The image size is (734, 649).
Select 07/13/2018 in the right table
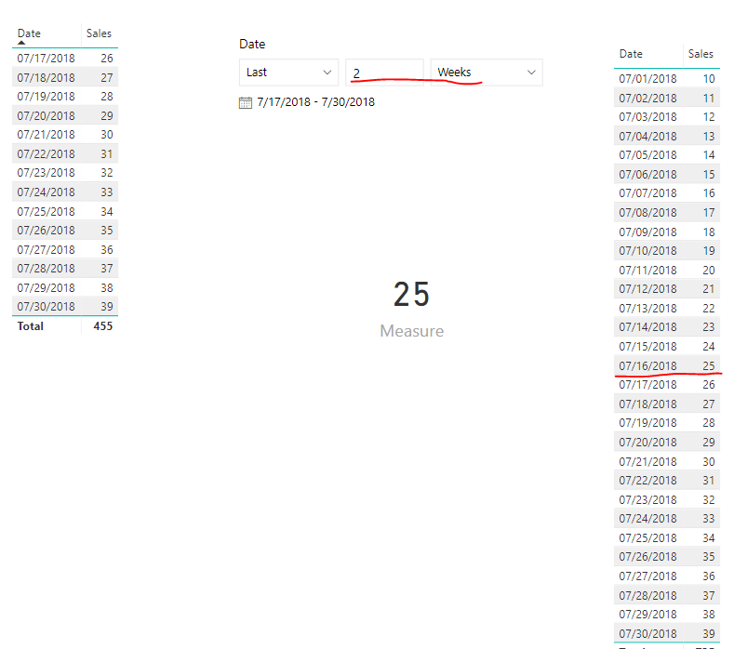coord(647,309)
